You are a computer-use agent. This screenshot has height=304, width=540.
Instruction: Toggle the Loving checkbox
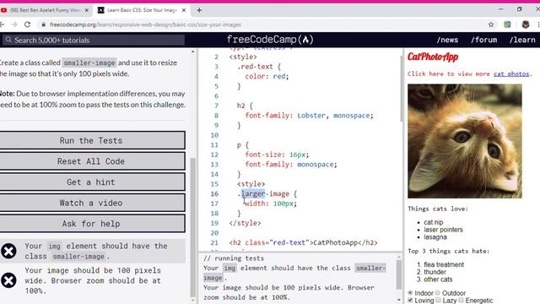pos(410,301)
